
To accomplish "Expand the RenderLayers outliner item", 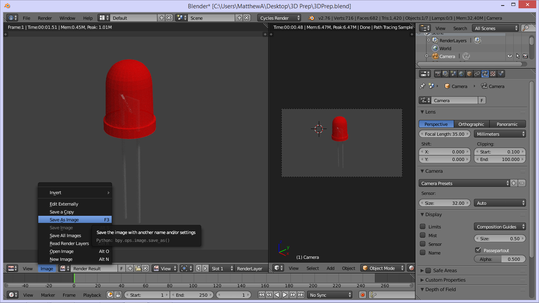I will pyautogui.click(x=429, y=40).
